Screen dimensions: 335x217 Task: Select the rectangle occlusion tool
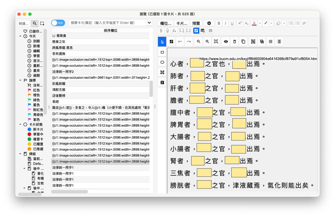point(162,52)
